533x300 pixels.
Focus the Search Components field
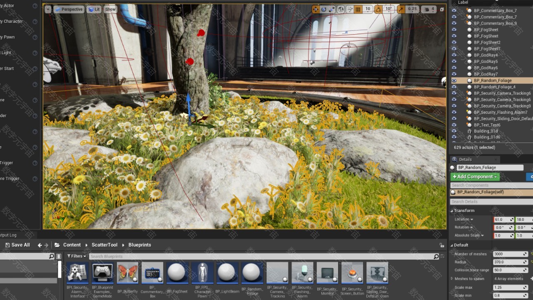pos(491,185)
